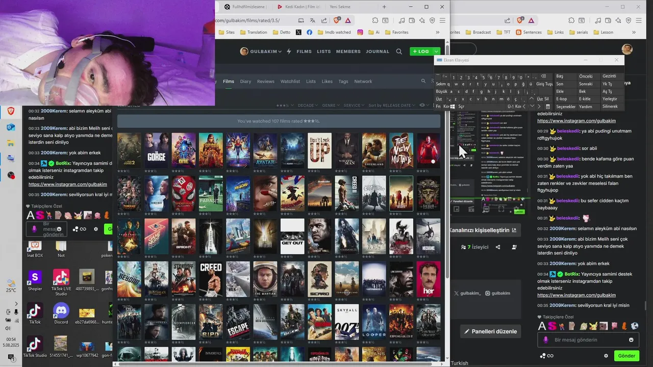Screen dimensions: 653x367
Task: Click Seçenekler key on on-screen keyboard
Action: pyautogui.click(x=565, y=107)
